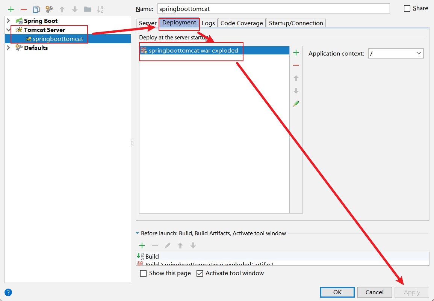This screenshot has height=301, width=434.
Task: Collapse the Tomcat Server tree node
Action: point(8,30)
